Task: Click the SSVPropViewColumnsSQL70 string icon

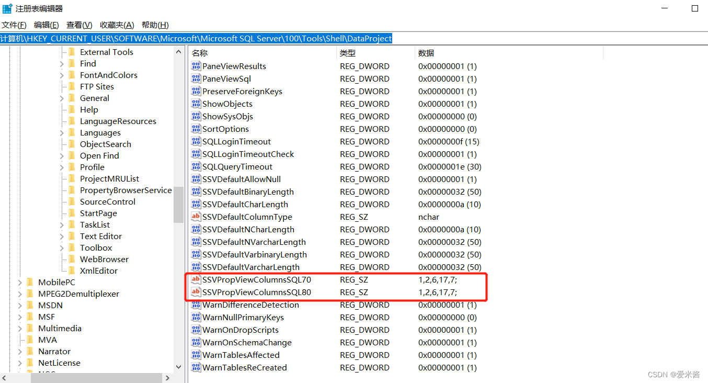Action: tap(196, 279)
